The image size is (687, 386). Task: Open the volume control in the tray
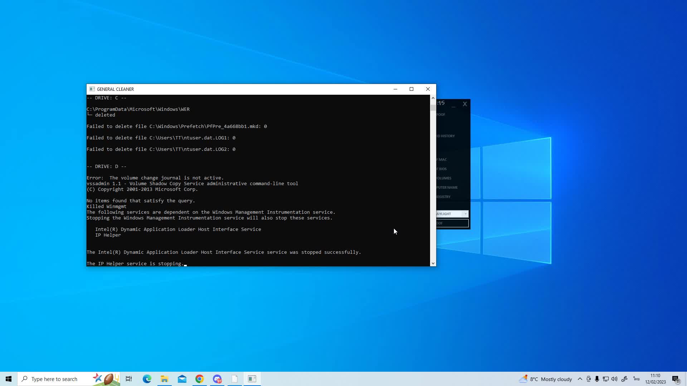614,379
